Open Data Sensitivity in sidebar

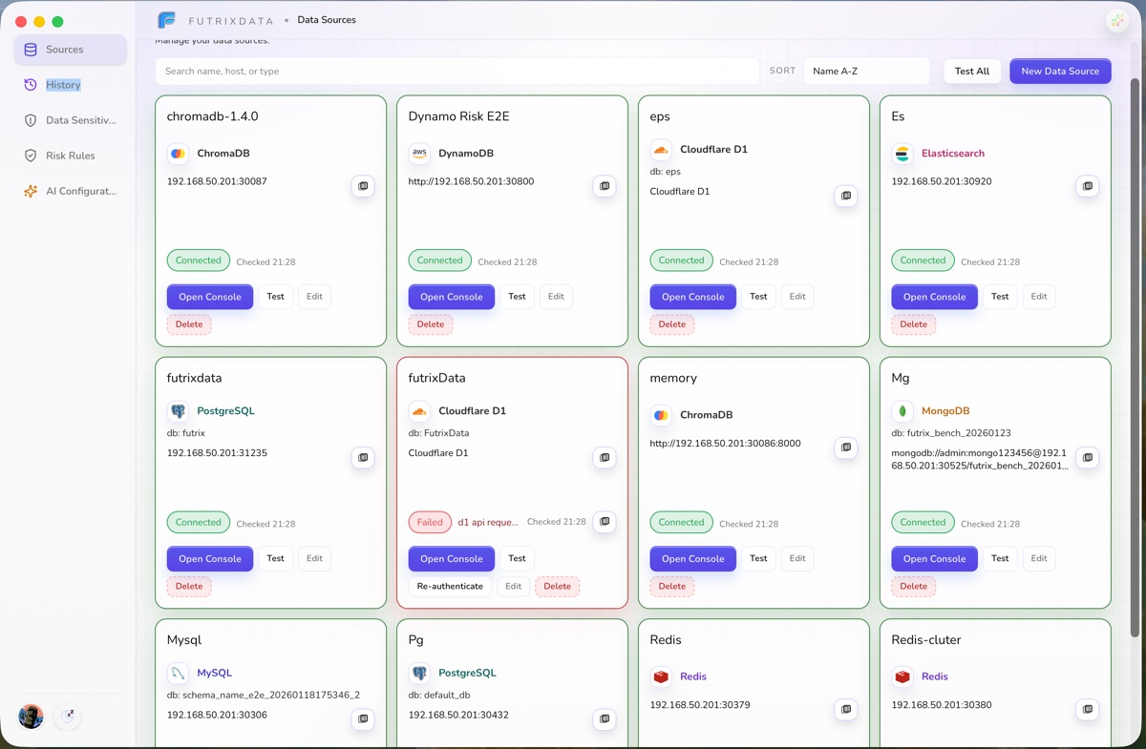[x=70, y=120]
